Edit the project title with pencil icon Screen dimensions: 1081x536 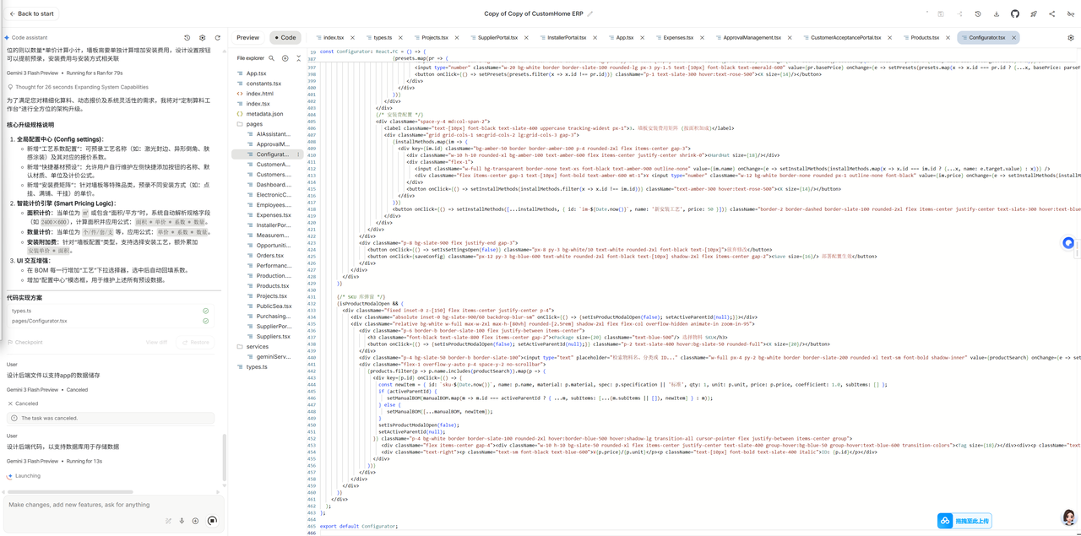click(x=590, y=14)
